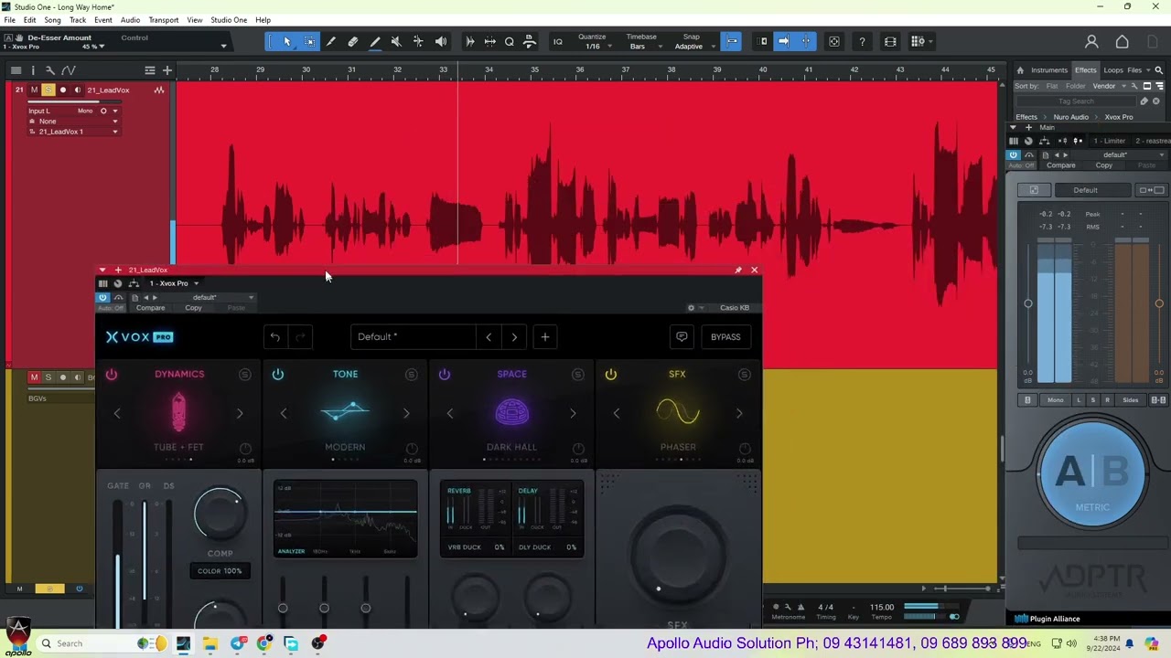This screenshot has height=658, width=1171.
Task: Select the Eraser tool
Action: [x=353, y=41]
